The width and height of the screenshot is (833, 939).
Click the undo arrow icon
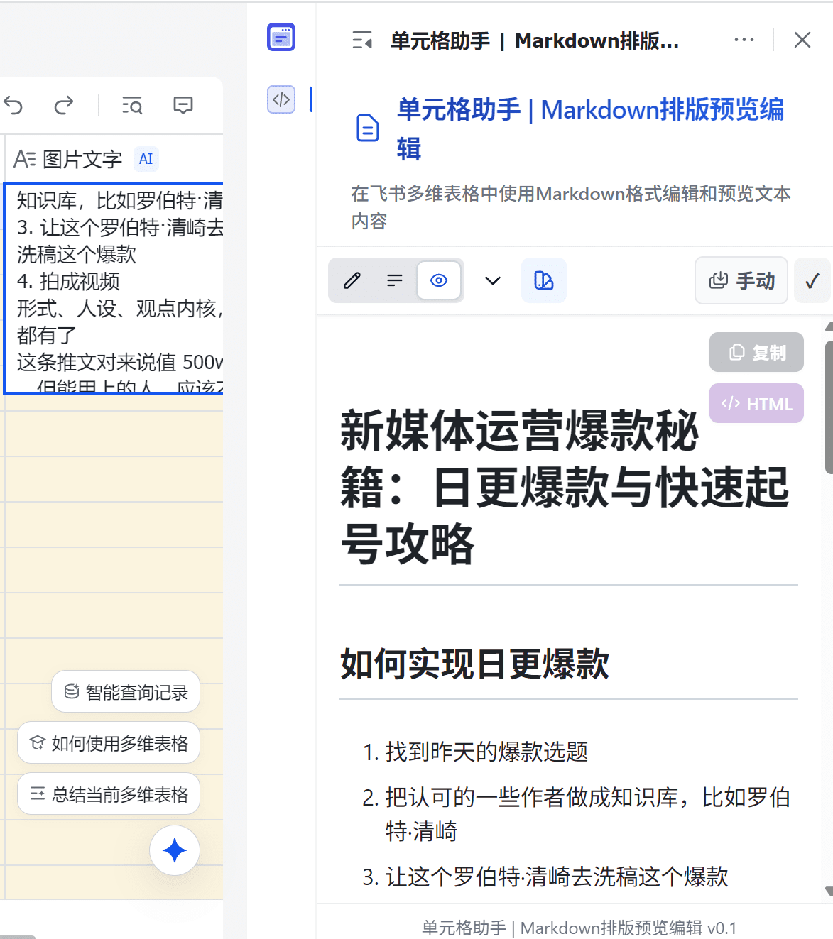pyautogui.click(x=13, y=106)
